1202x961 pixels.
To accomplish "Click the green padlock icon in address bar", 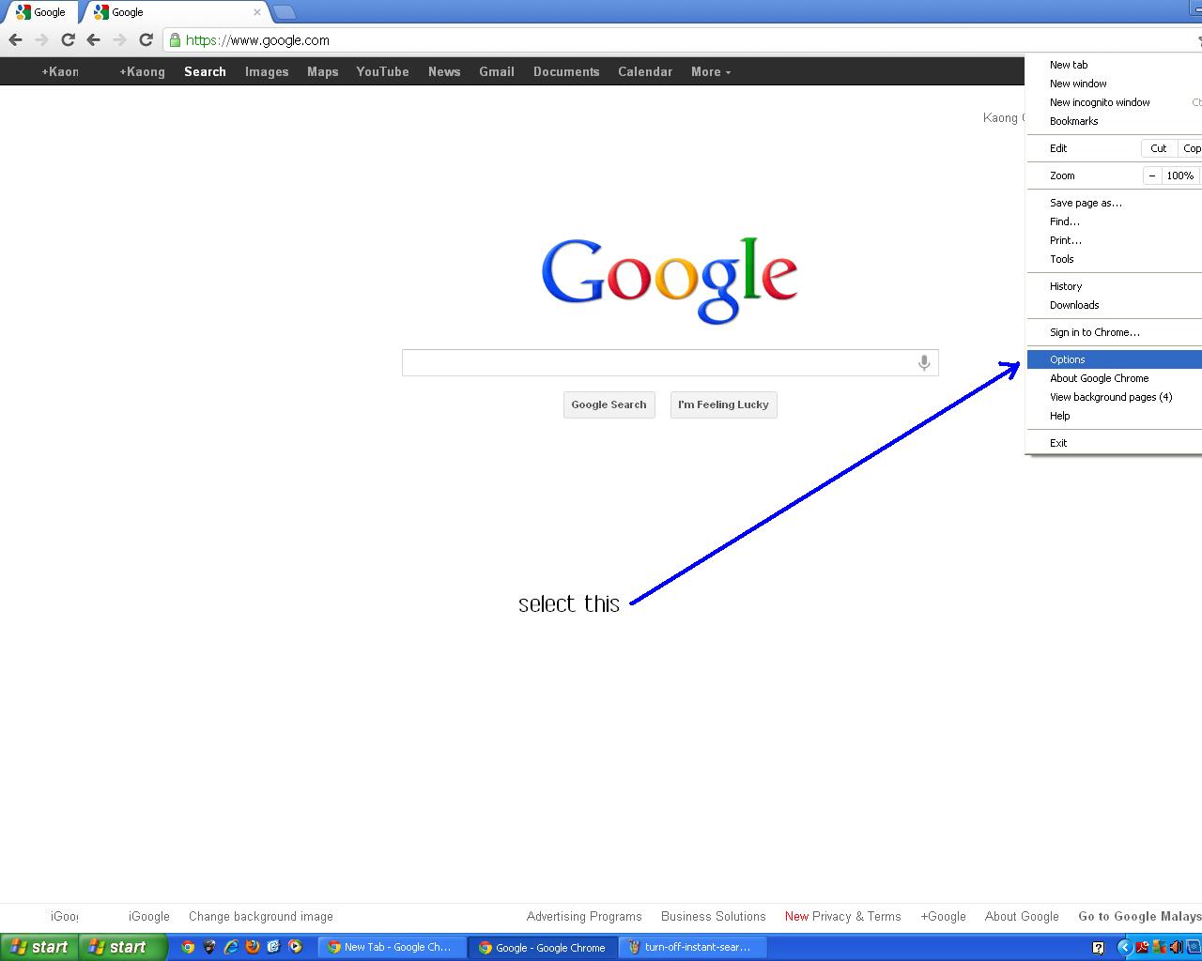I will (x=175, y=40).
